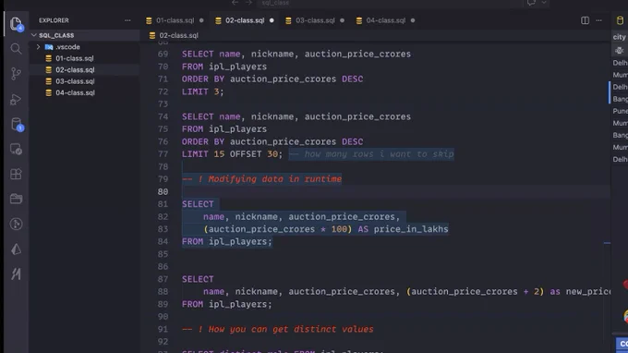Viewport: 628px width, 353px height.
Task: Click the 'LIMIT 3;' code on line 72
Action: pyautogui.click(x=202, y=91)
